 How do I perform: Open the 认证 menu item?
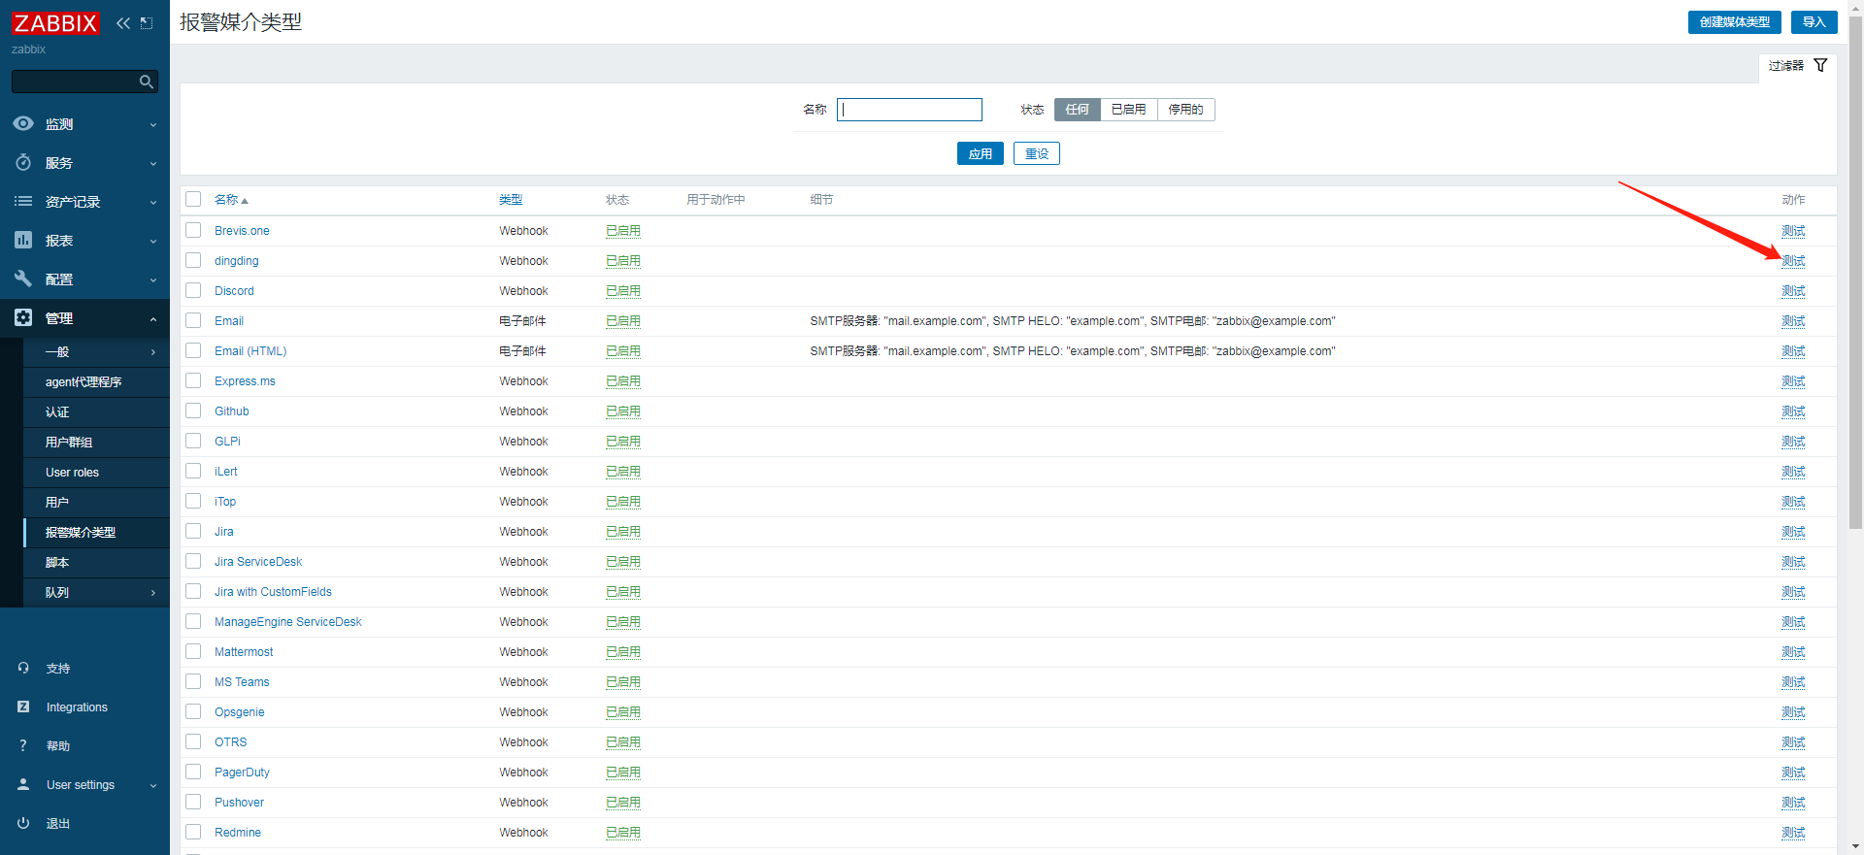[x=96, y=411]
